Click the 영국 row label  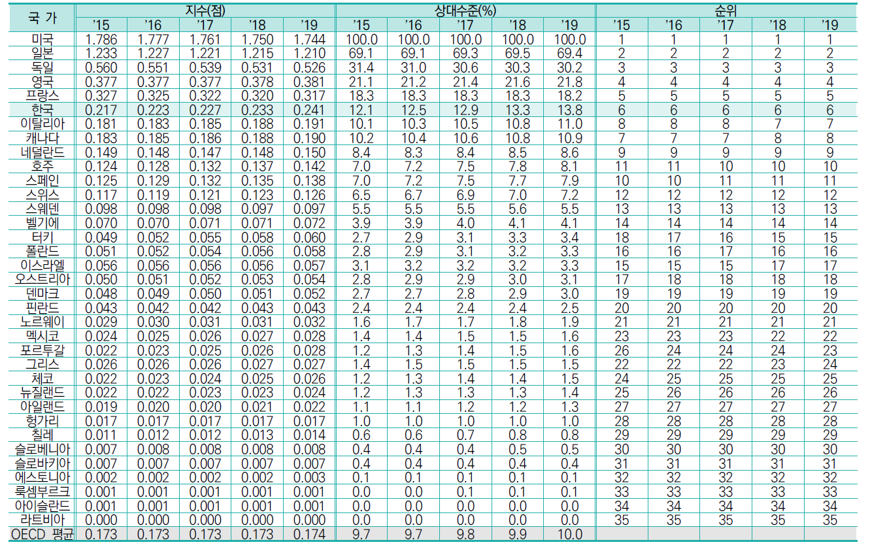(42, 82)
